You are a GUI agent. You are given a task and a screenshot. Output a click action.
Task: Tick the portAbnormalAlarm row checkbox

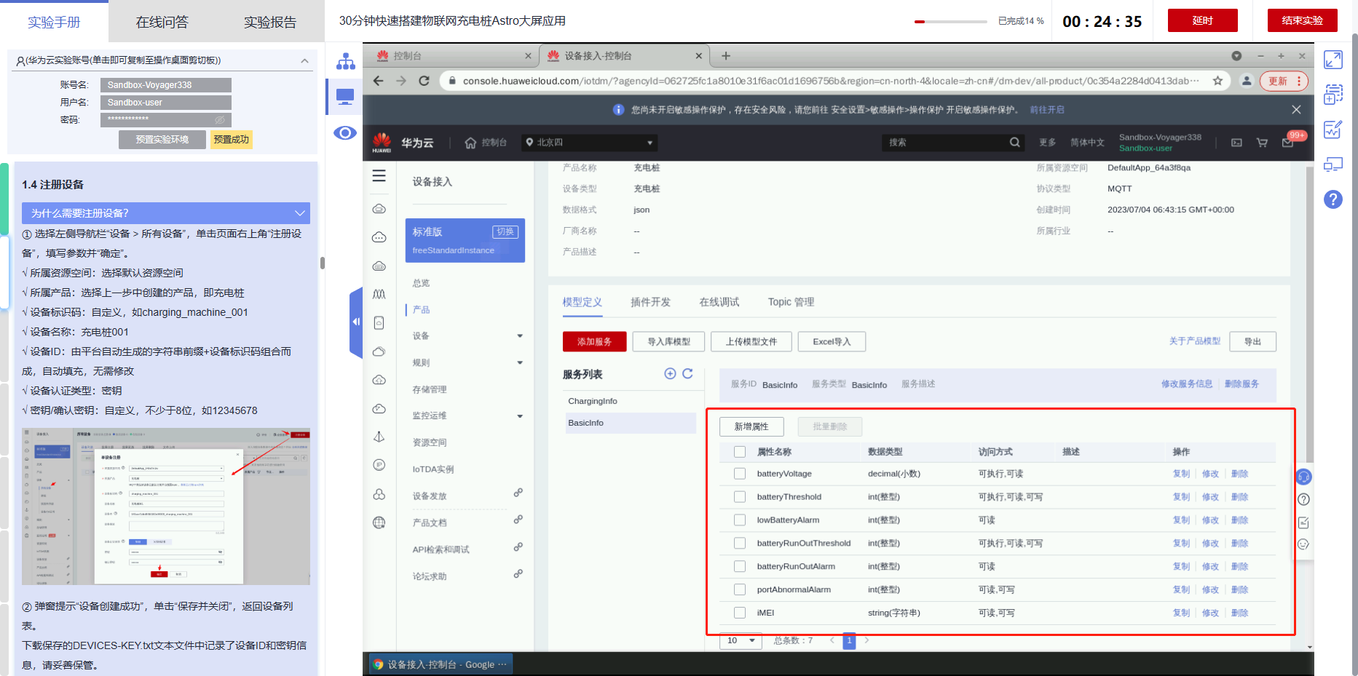coord(740,590)
